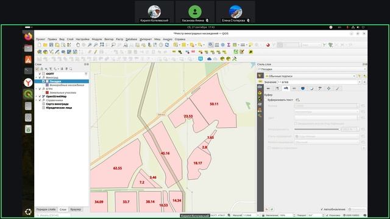The width and height of the screenshot is (390, 219).
Task: Select the Виноградные насаждения layer
Action: tap(67, 85)
